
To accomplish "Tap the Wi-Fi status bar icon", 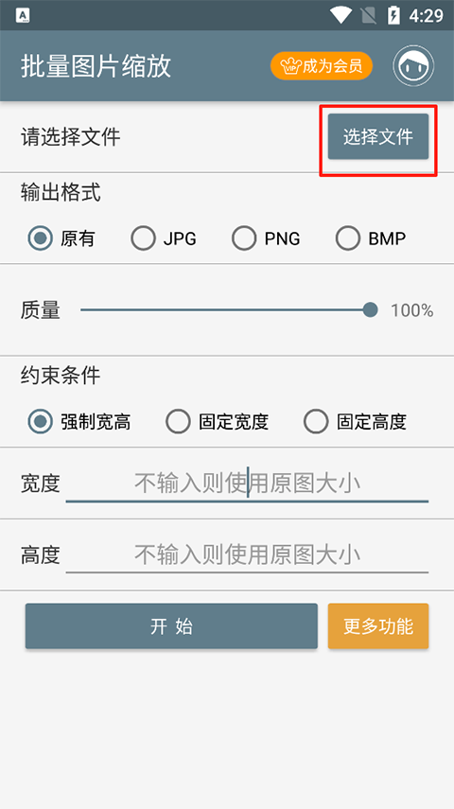I will click(x=340, y=15).
